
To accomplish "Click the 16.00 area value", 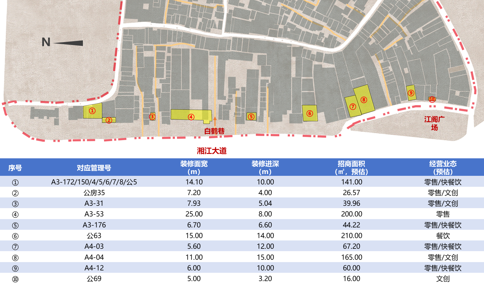I will coord(351,279).
